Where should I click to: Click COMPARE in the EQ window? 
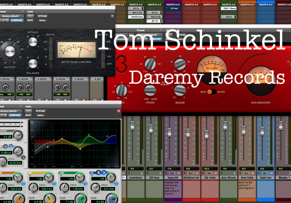14,115
